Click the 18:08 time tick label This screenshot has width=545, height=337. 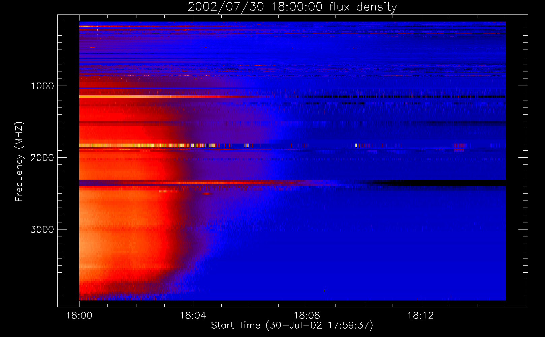click(307, 316)
